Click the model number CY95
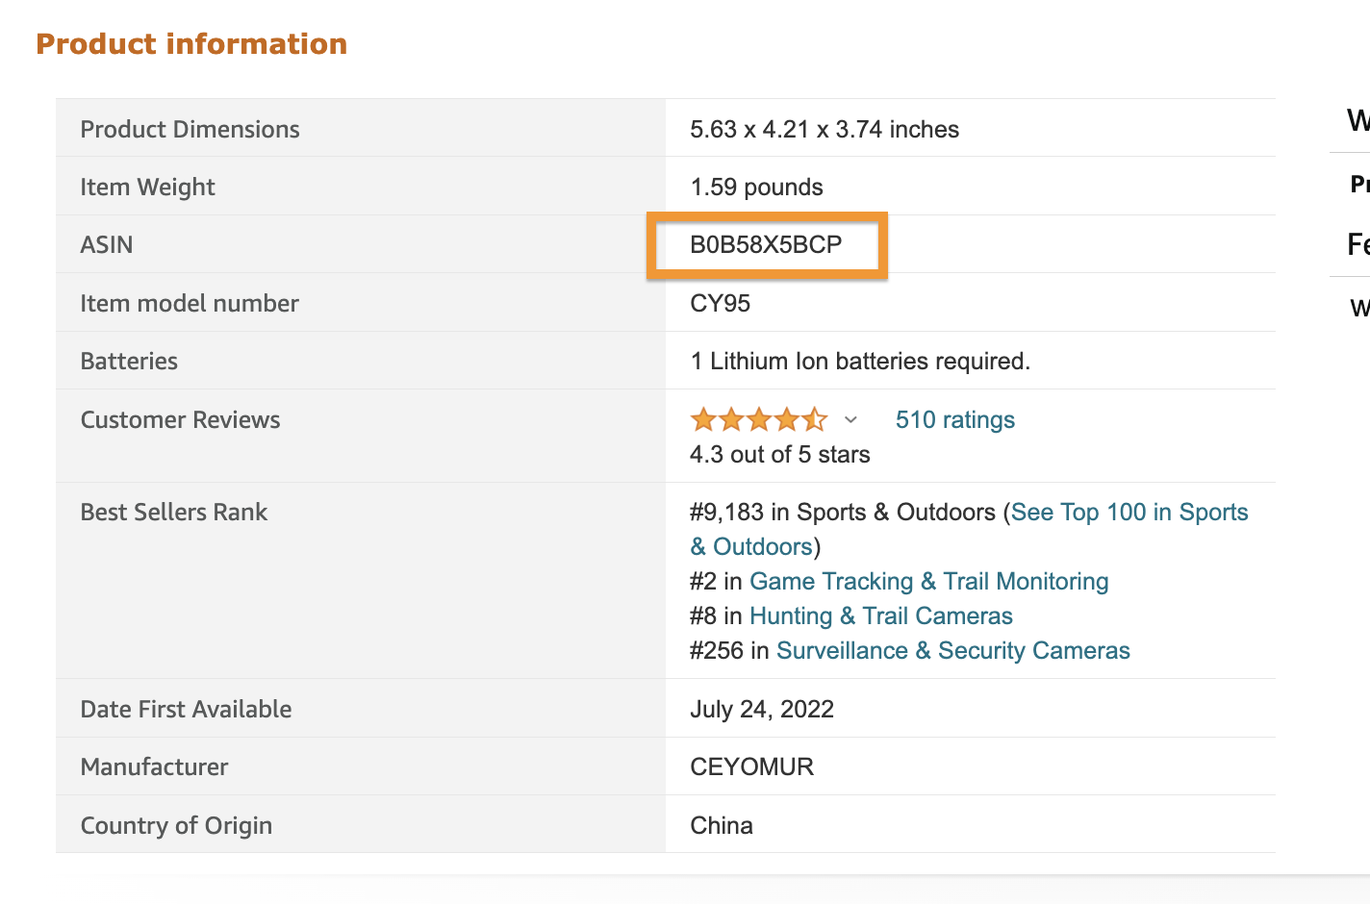This screenshot has width=1370, height=904. [x=721, y=303]
